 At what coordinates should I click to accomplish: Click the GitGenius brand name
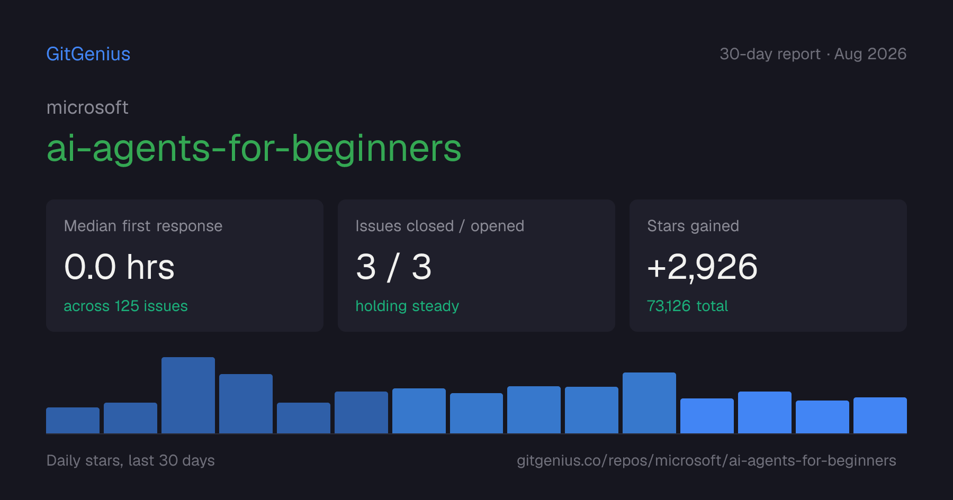88,54
